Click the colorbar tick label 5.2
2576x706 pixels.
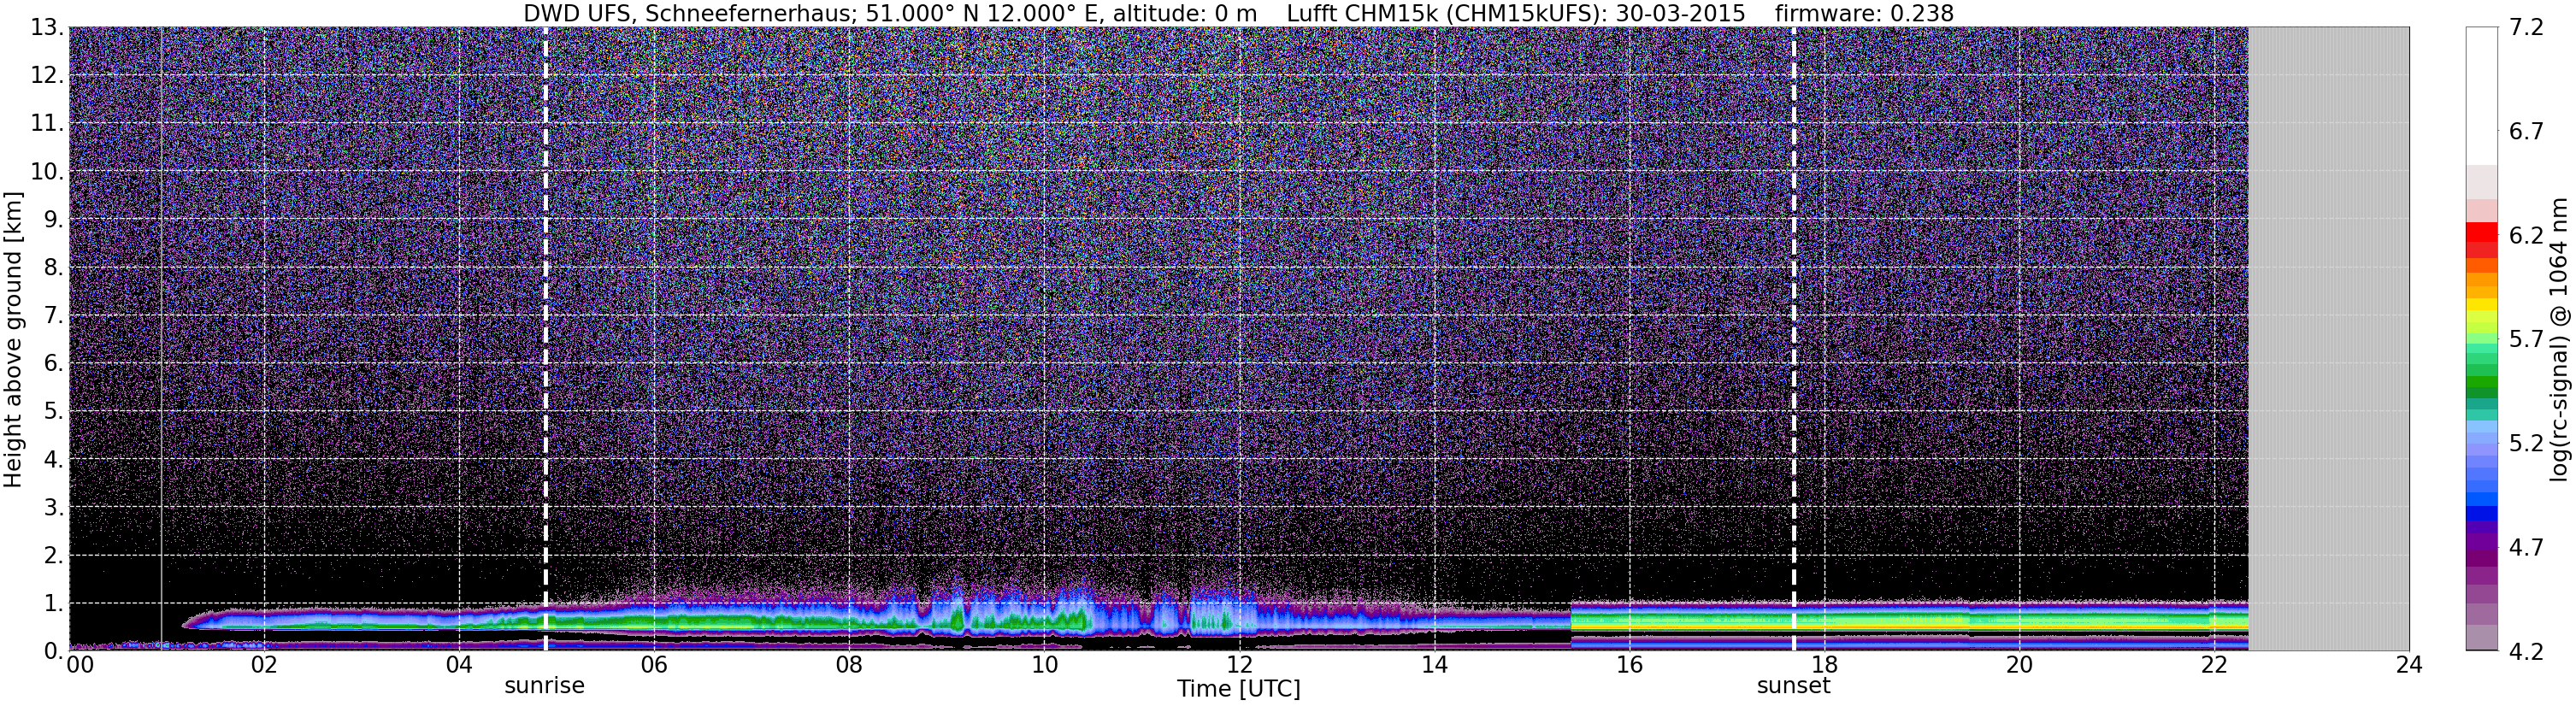click(x=2526, y=444)
